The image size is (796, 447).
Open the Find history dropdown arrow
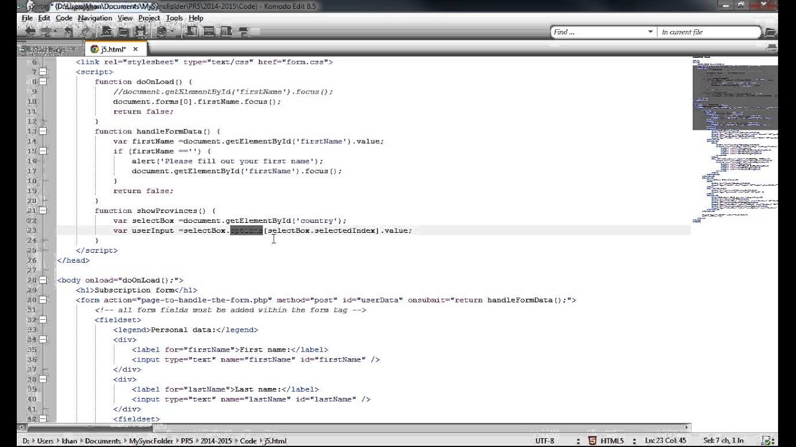(650, 32)
